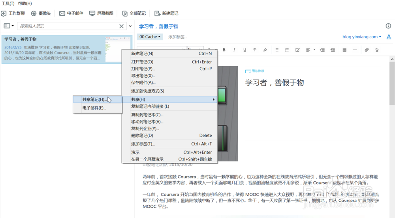This screenshot has height=218, width=395.
Task: Open the 工具(T) menu
Action: pyautogui.click(x=8, y=3)
